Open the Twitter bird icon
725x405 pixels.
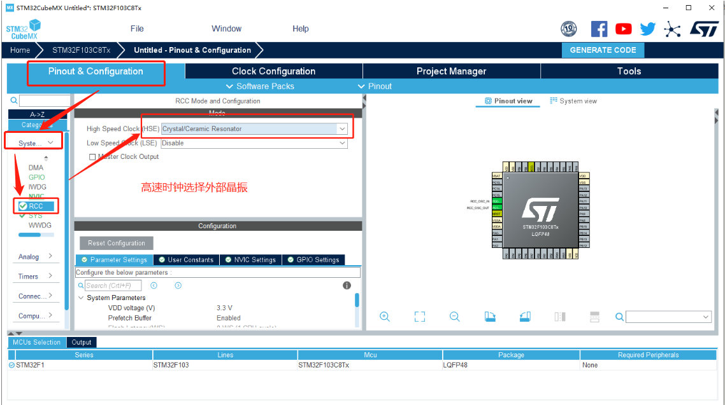coord(648,29)
